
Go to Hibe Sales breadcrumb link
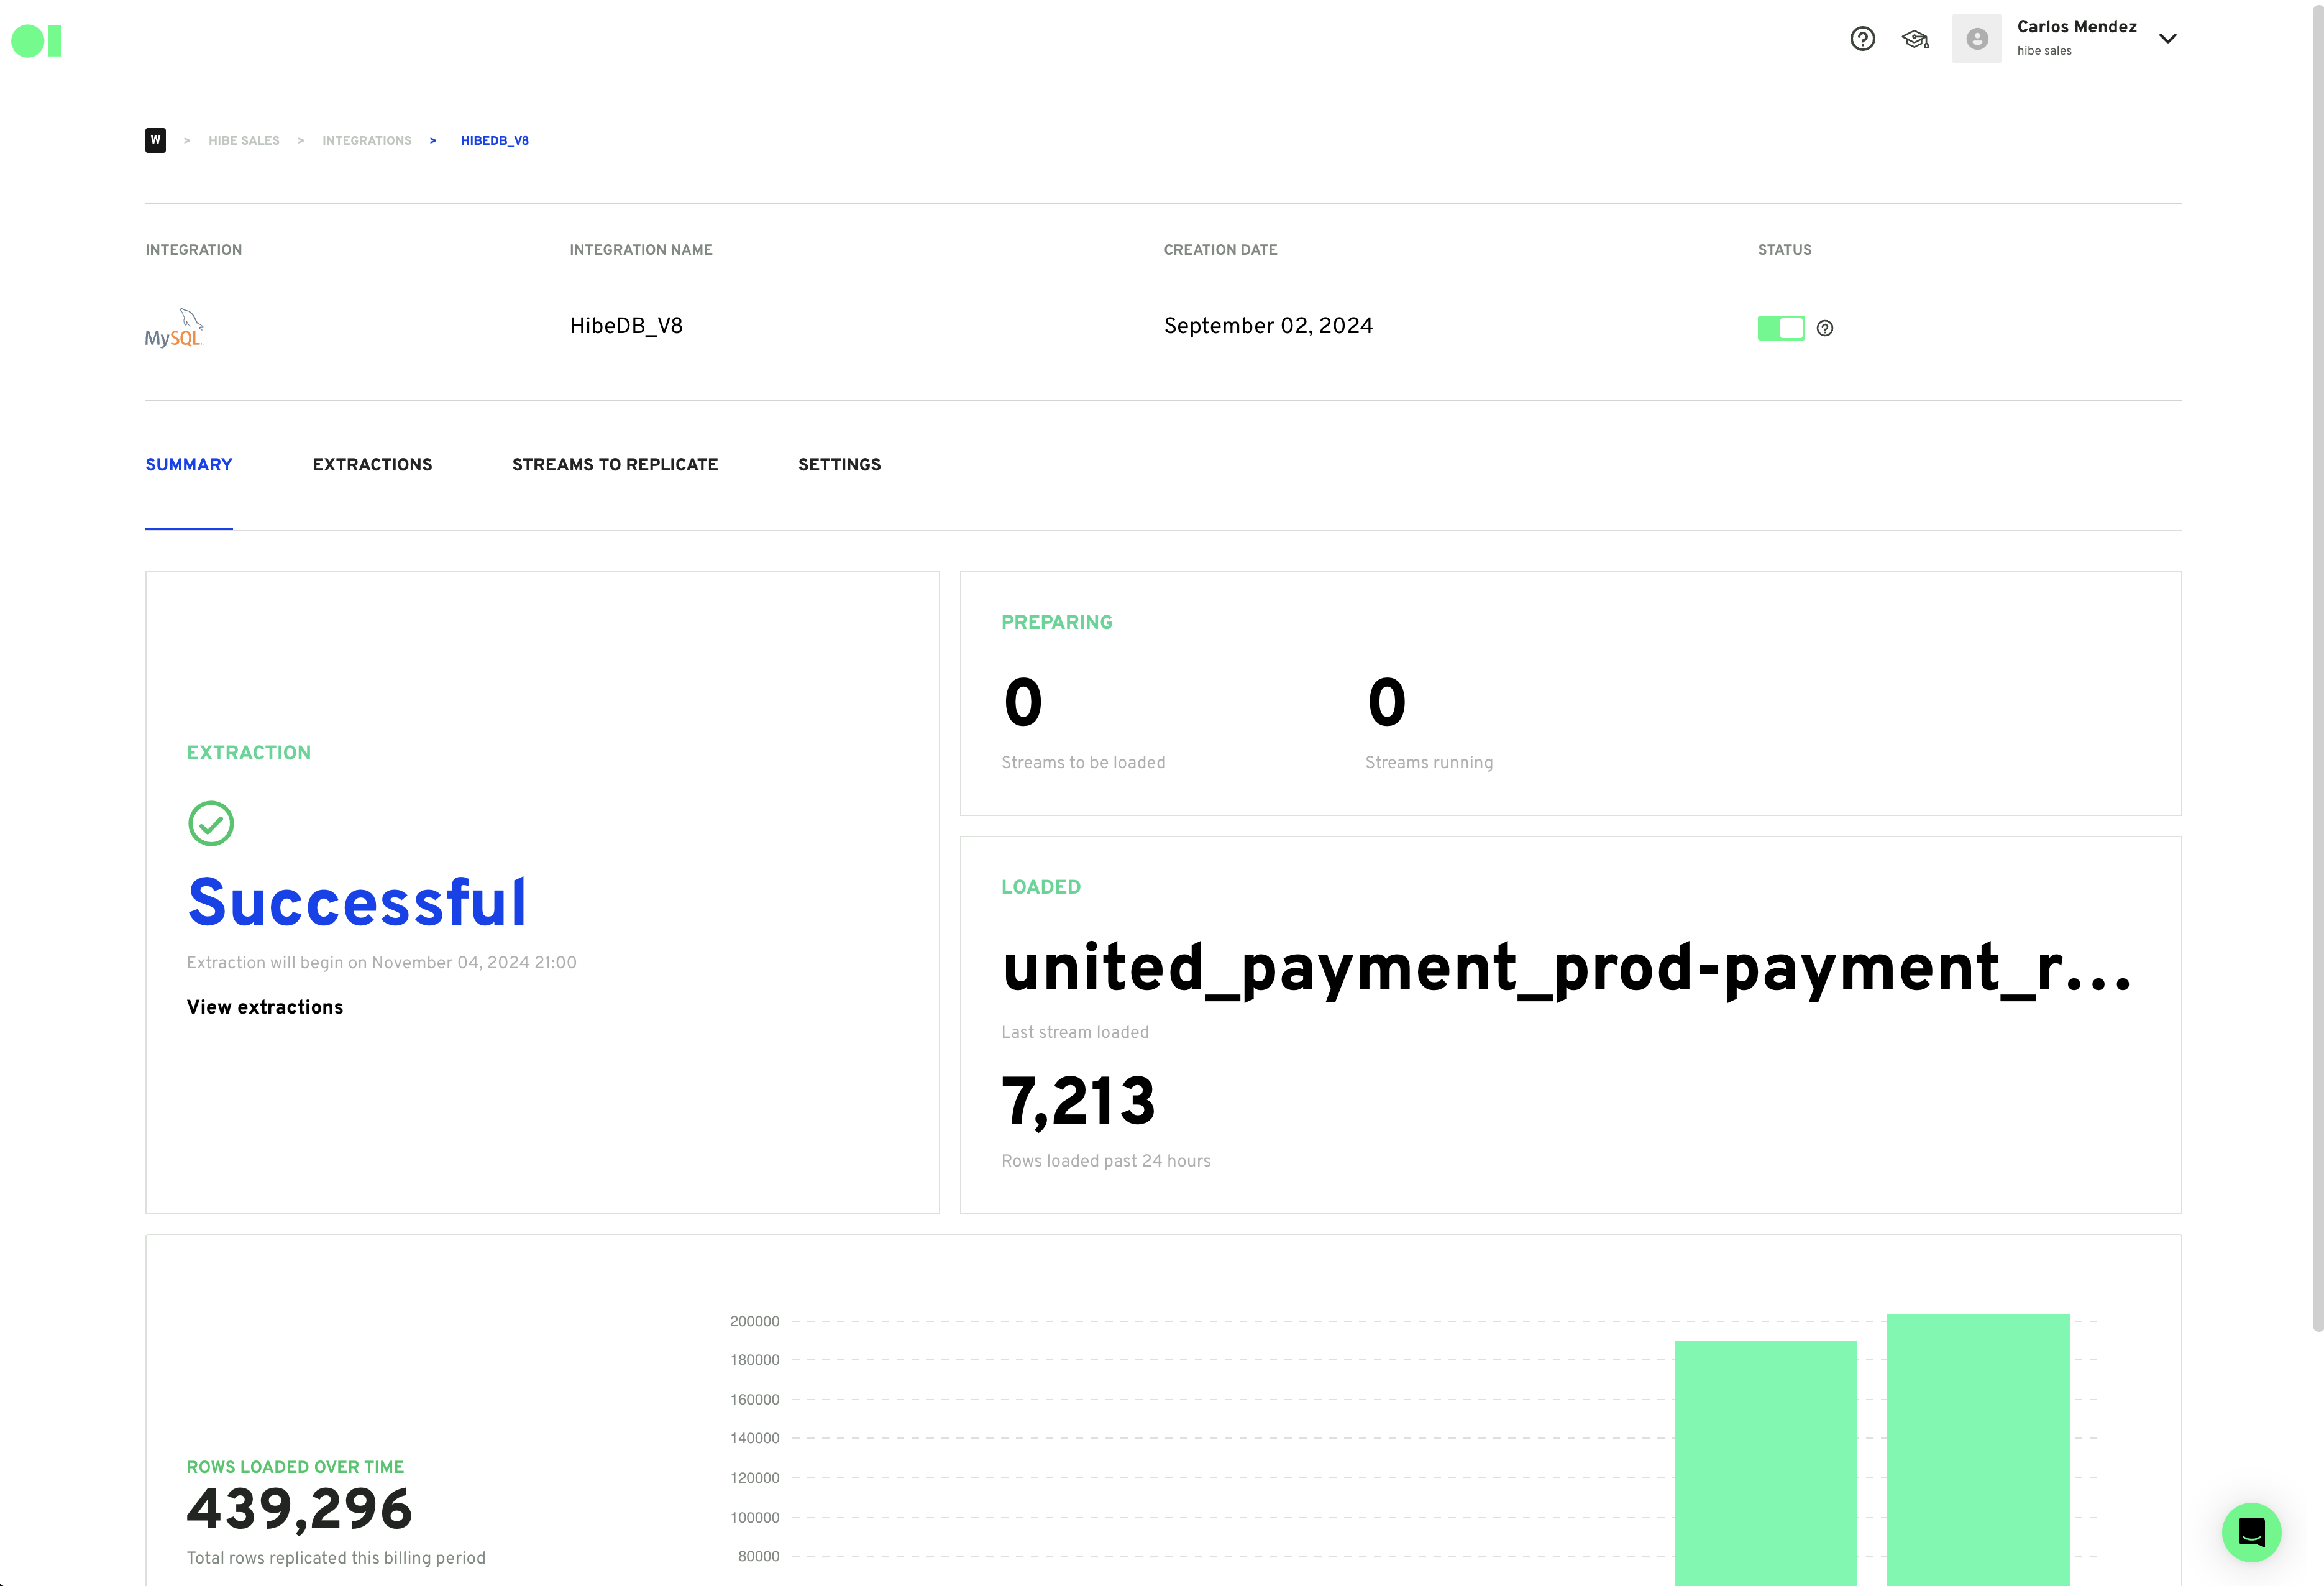244,141
